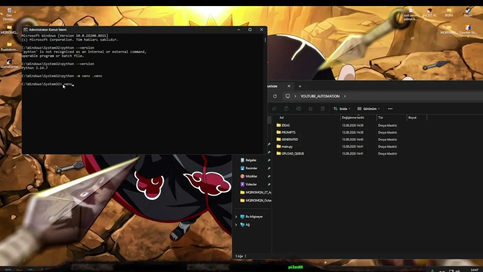483x272 pixels.
Task: Expand the chevron before YOUTUBE_AUTOMATION in the address bar
Action: 295,96
